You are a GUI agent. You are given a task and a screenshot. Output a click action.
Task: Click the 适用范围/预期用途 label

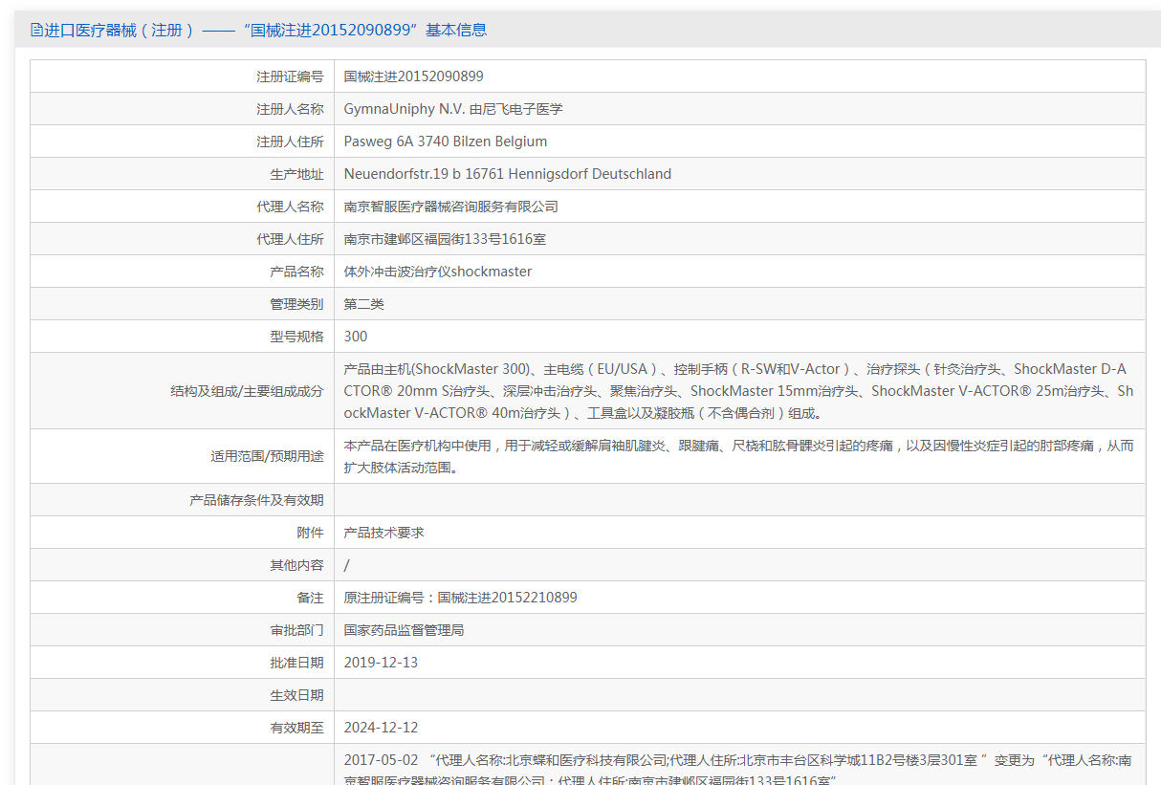268,456
